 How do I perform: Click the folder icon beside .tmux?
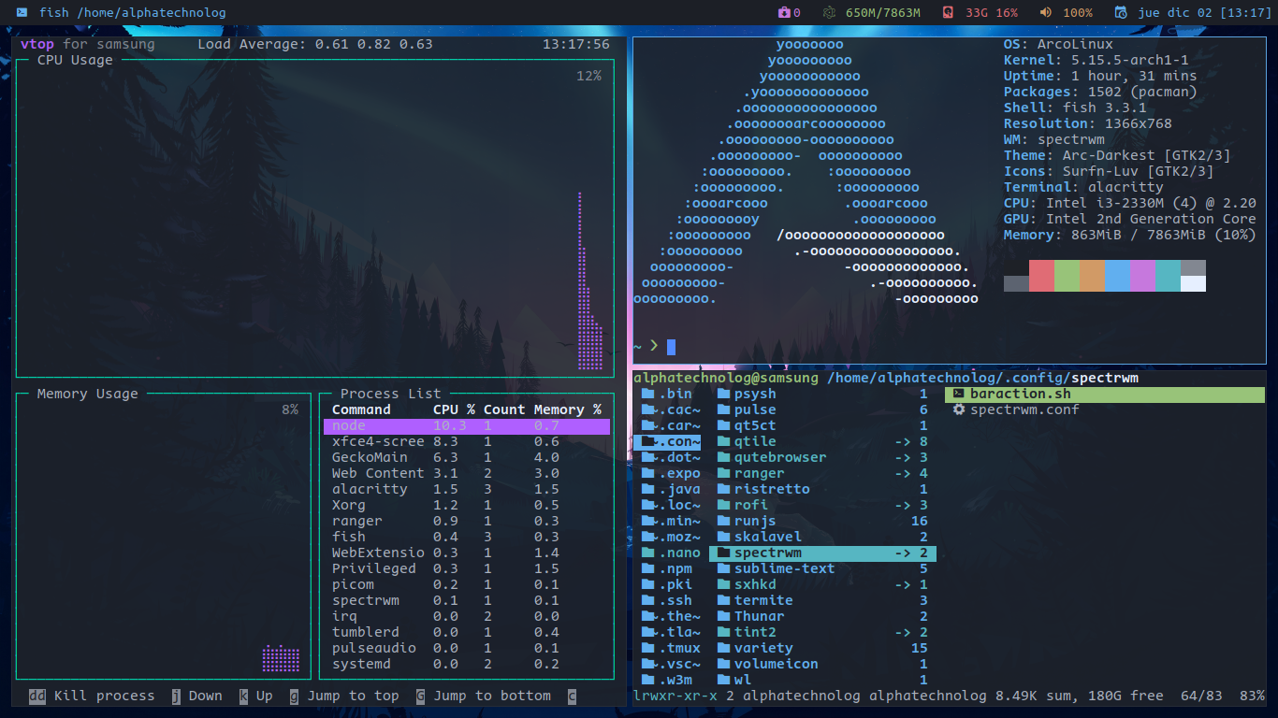647,649
